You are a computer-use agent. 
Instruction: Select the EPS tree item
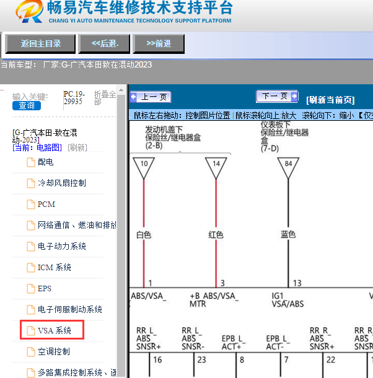pyautogui.click(x=45, y=289)
